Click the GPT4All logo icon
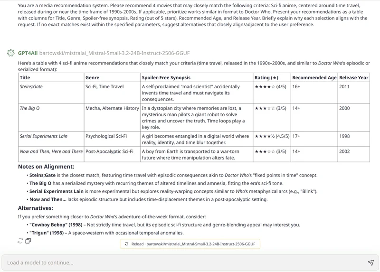Viewport: 380px width, 272px height. coord(10,53)
